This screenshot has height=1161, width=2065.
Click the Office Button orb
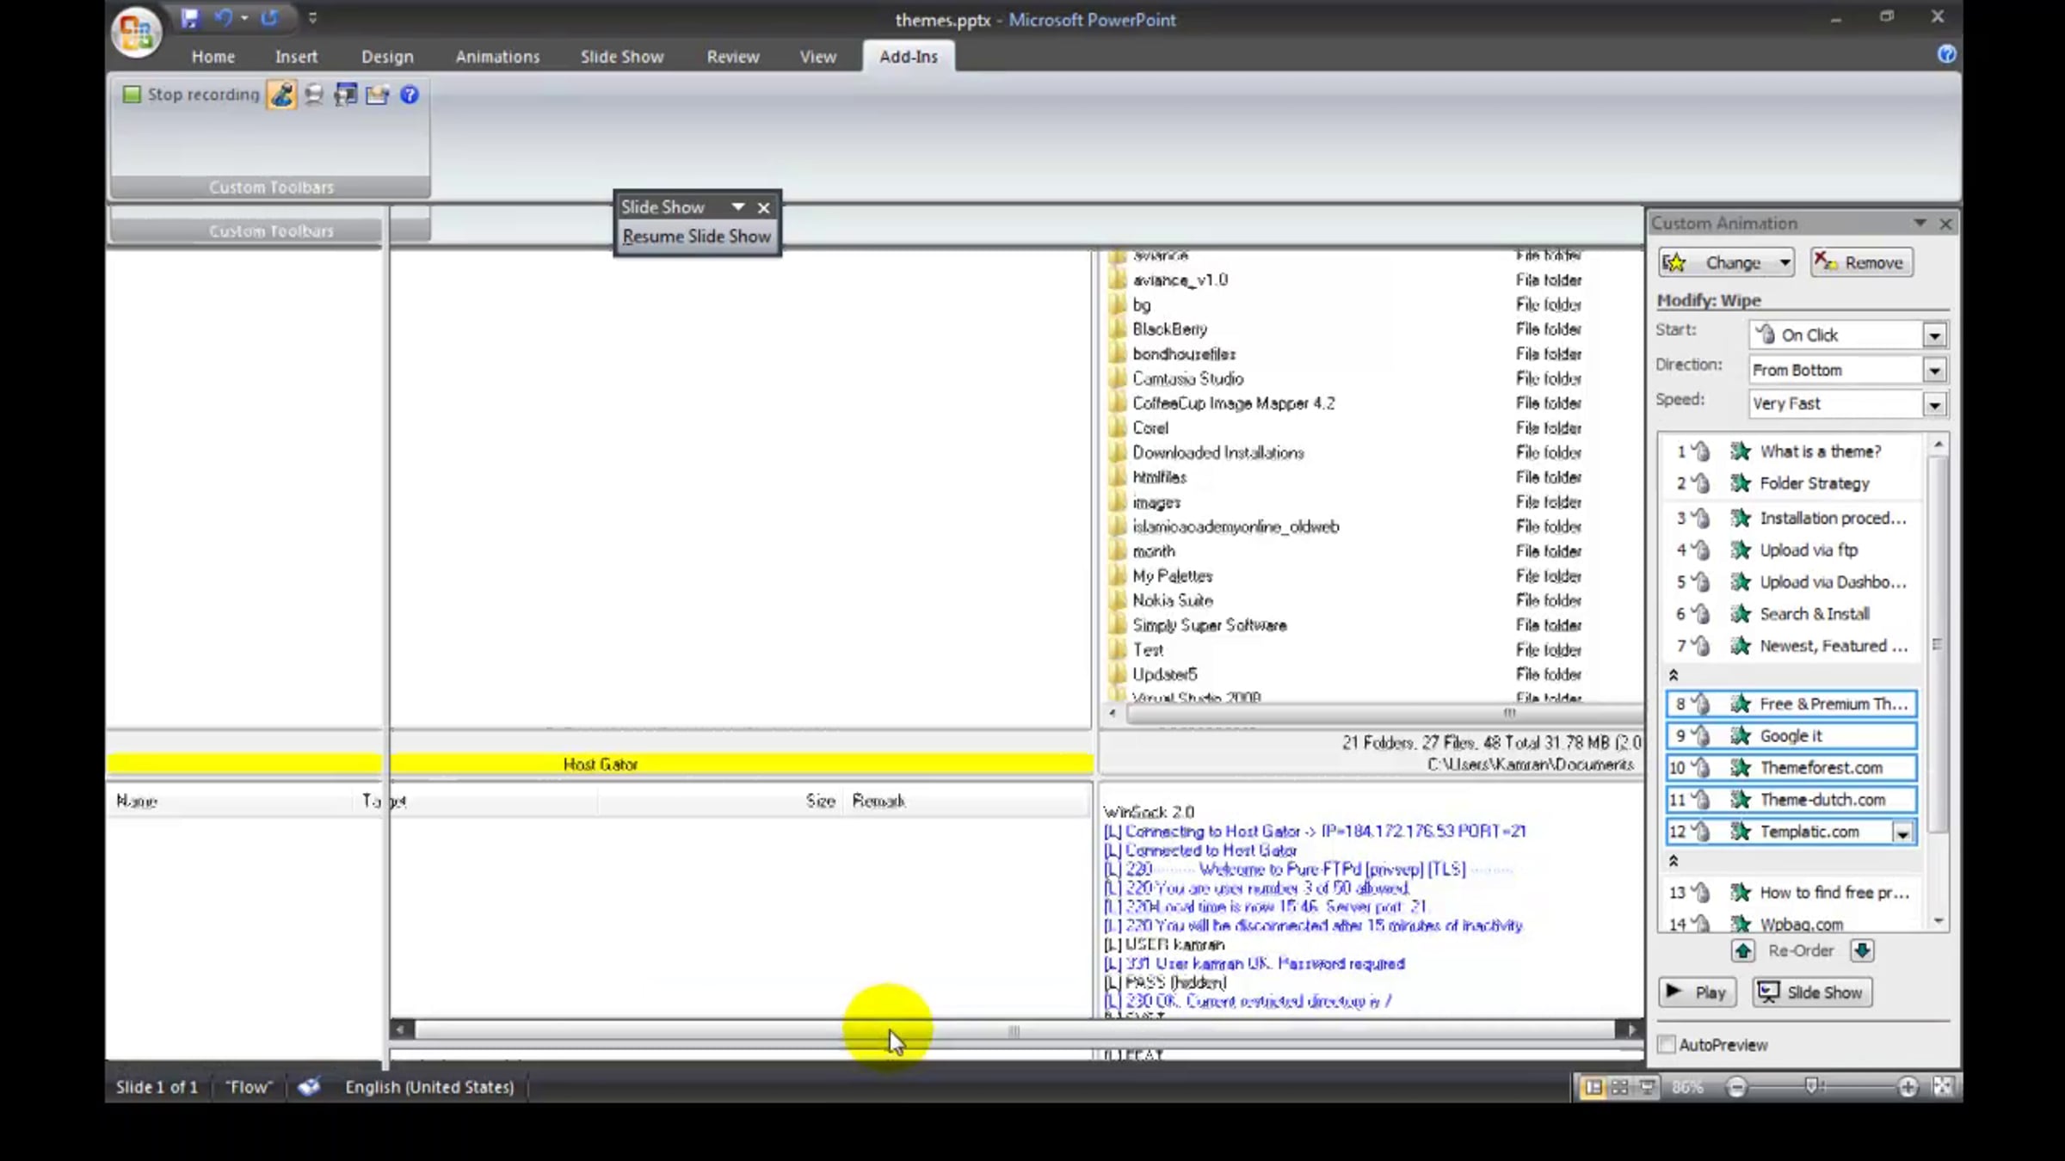click(x=136, y=33)
